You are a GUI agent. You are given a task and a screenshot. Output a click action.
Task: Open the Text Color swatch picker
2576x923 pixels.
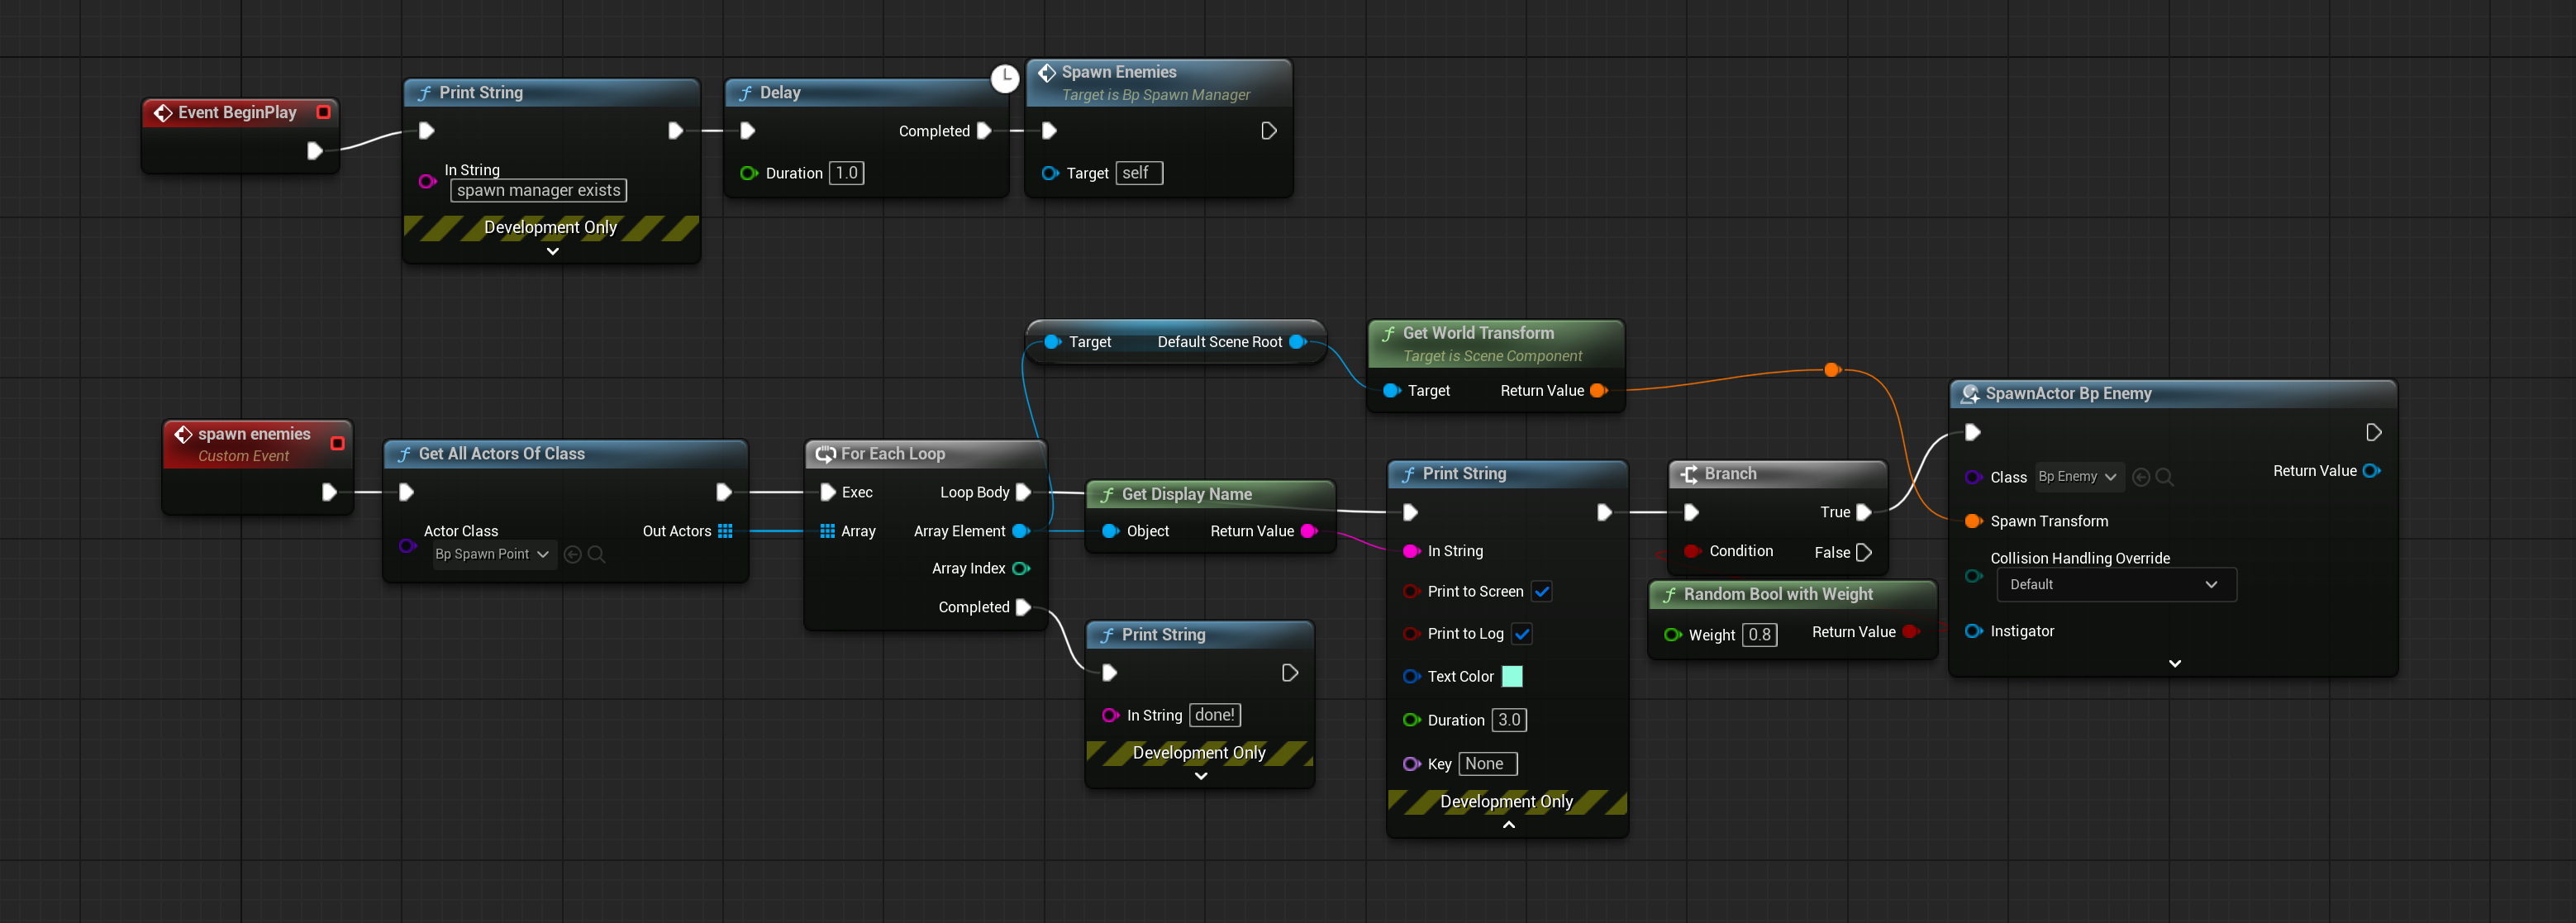pyautogui.click(x=1512, y=676)
